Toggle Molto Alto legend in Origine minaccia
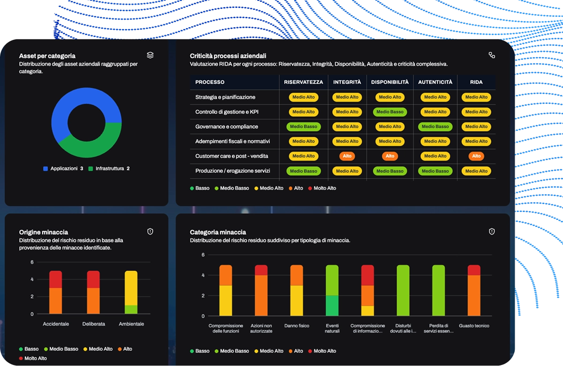 [x=33, y=358]
